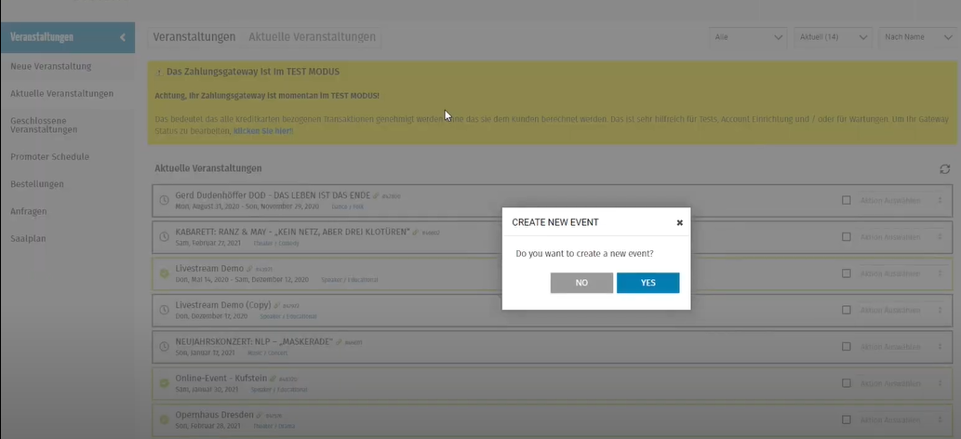Go to 'Bestellungen' in the sidebar

pyautogui.click(x=37, y=184)
